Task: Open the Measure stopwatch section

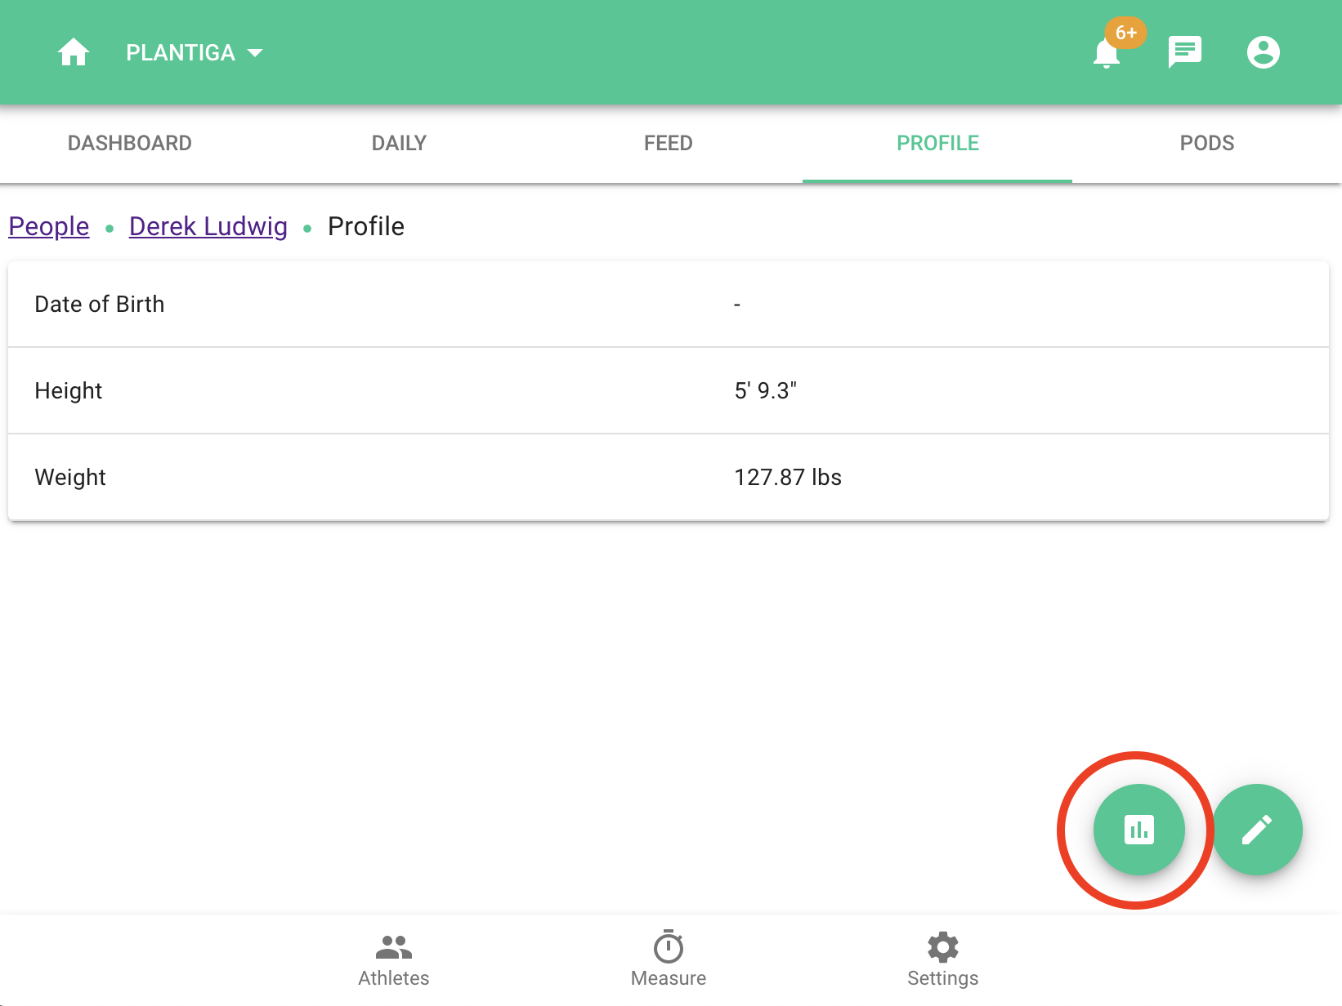Action: [669, 960]
